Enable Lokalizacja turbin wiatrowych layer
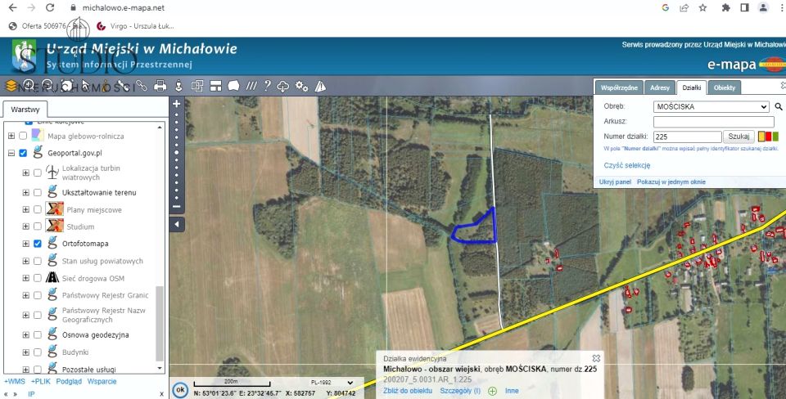 38,173
